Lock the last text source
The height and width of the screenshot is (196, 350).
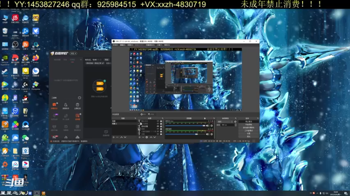pyautogui.click(x=161, y=134)
